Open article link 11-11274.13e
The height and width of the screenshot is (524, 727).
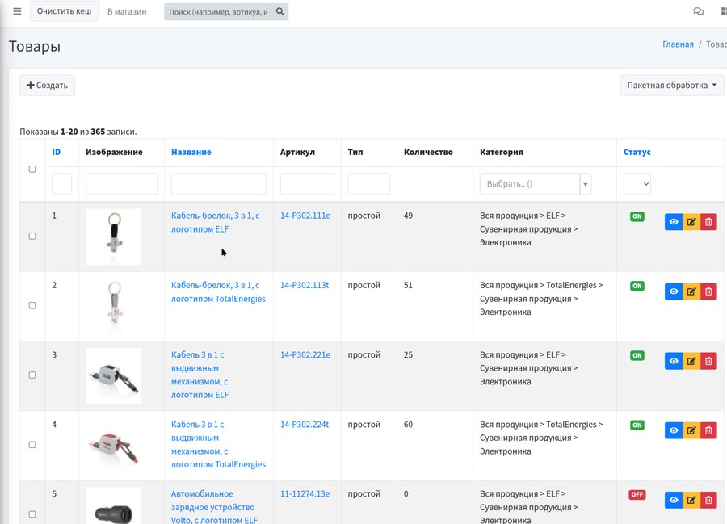(x=305, y=493)
